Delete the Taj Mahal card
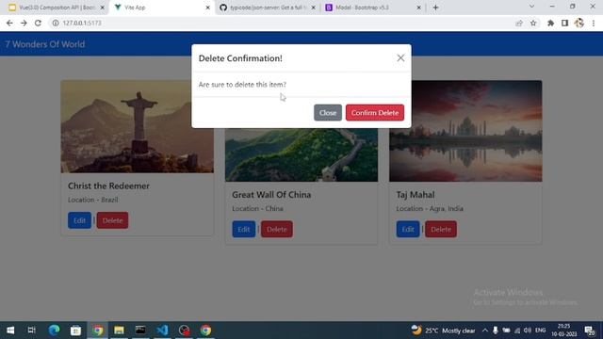Image resolution: width=603 pixels, height=339 pixels. pyautogui.click(x=441, y=229)
